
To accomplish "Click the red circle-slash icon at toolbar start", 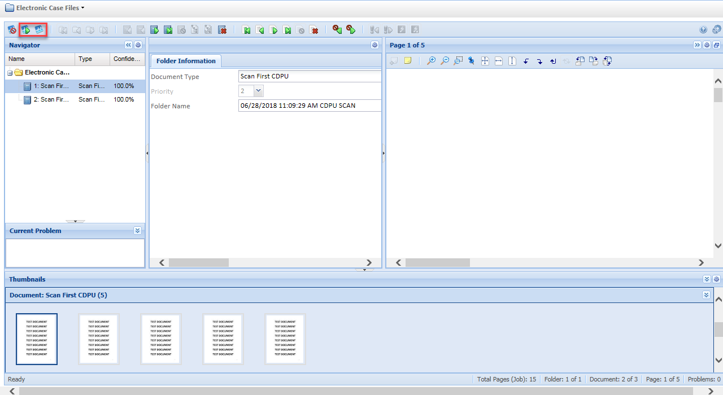I will pos(12,30).
